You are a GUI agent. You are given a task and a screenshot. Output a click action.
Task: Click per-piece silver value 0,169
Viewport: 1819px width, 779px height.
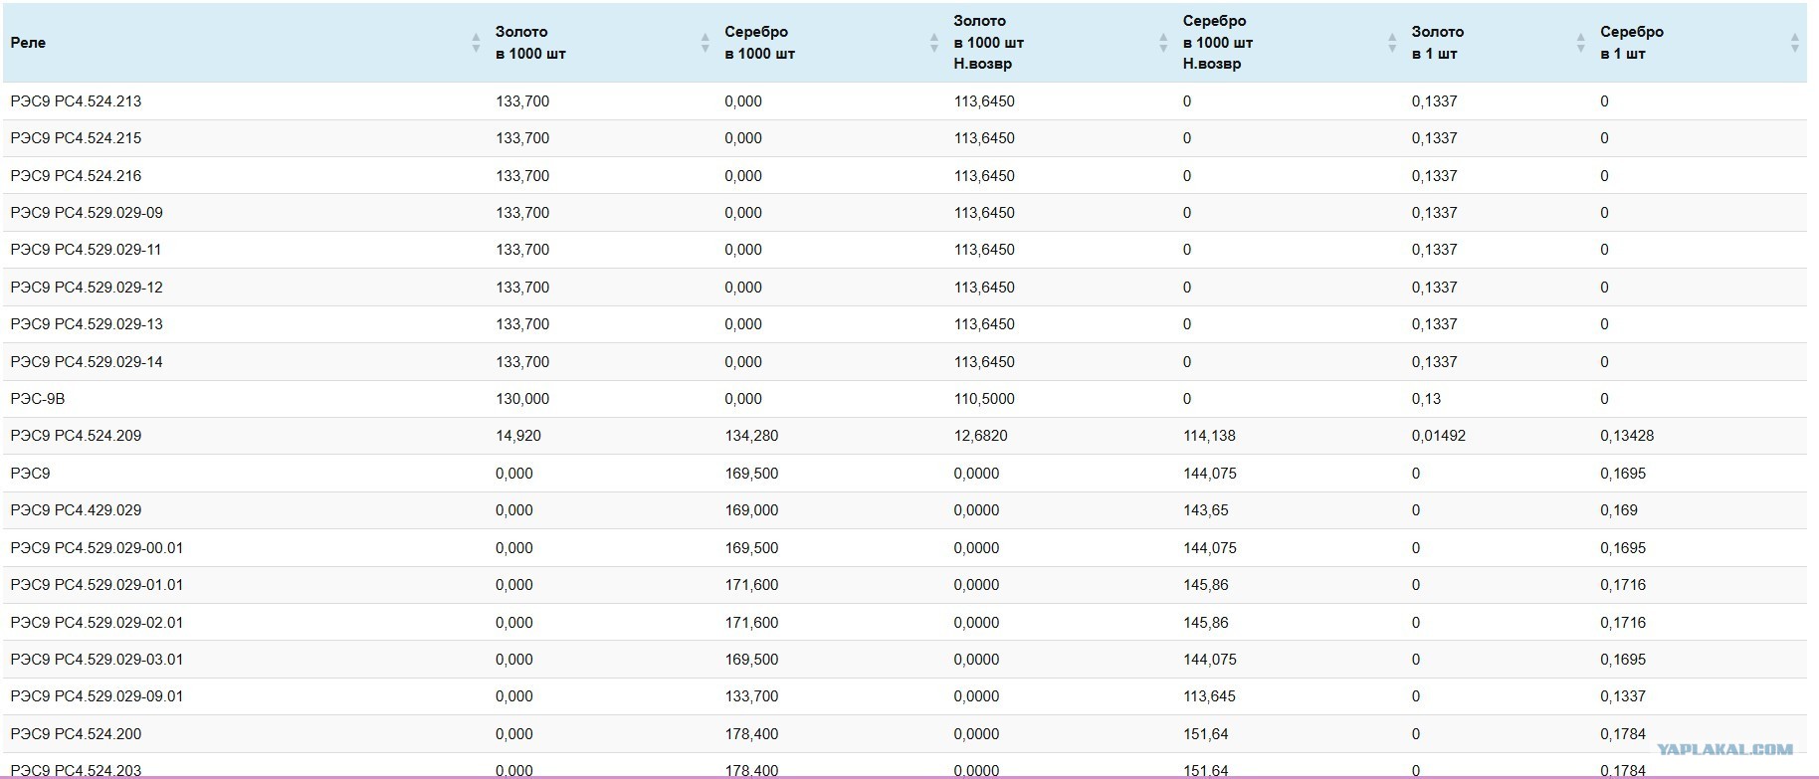[1619, 510]
